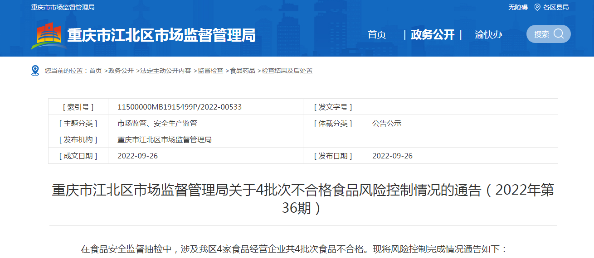Open the 重庆市市场监督管理局 top link
Image resolution: width=594 pixels, height=258 pixels.
63,7
